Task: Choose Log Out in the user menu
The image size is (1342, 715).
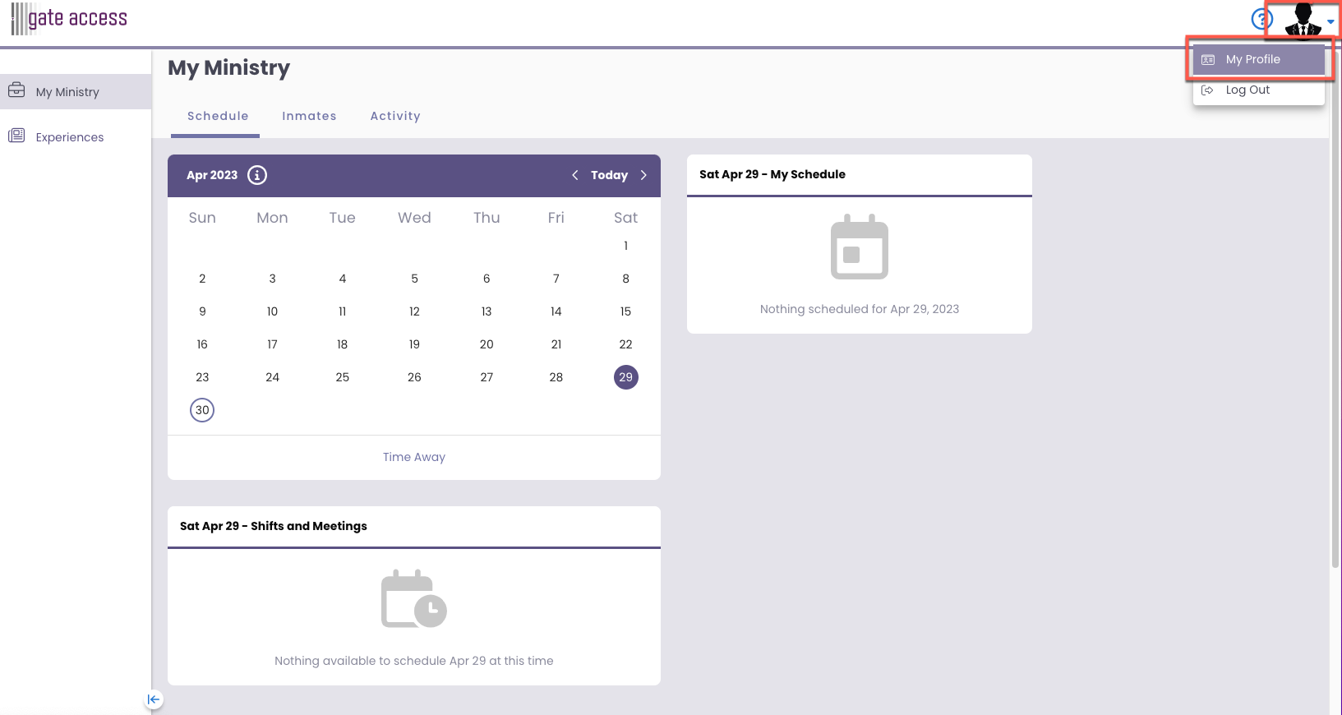Action: 1258,90
